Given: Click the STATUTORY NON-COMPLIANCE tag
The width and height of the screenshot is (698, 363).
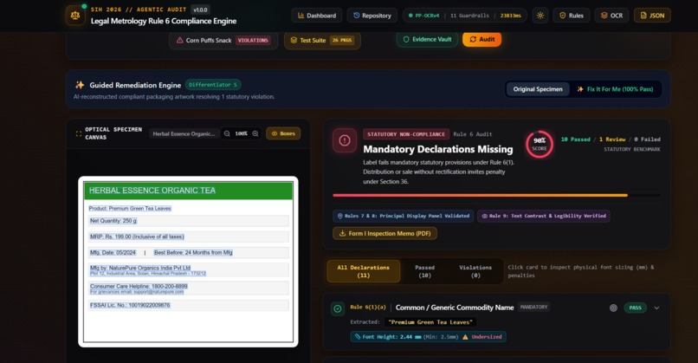Looking at the screenshot, I should 406,134.
